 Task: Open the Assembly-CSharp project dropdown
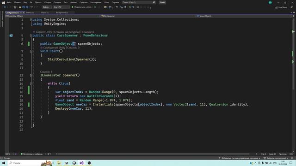53,16
